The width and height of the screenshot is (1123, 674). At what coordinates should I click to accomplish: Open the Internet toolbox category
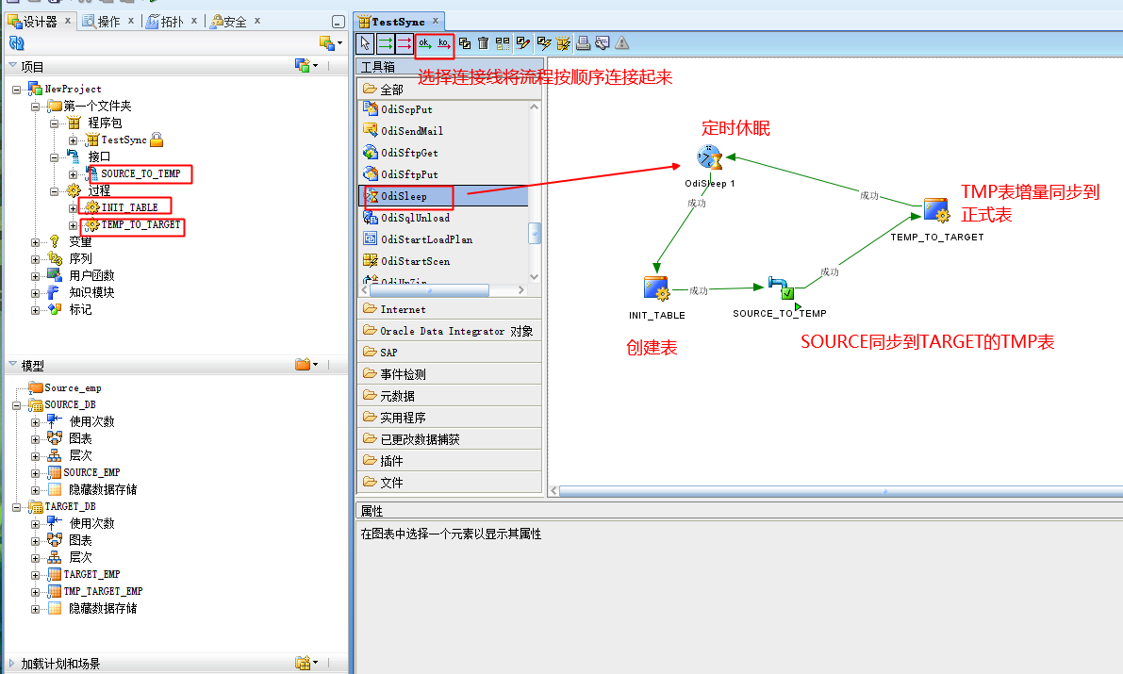coord(449,308)
